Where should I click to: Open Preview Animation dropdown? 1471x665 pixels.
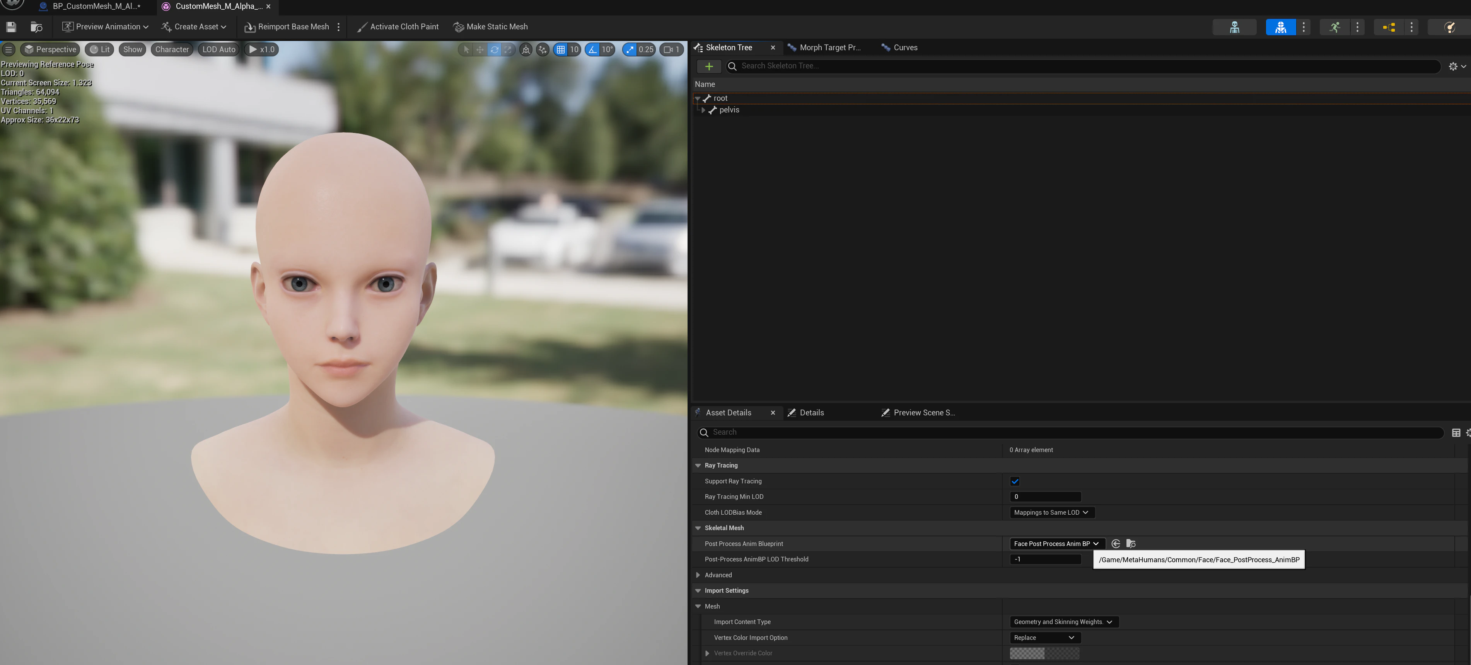[106, 27]
